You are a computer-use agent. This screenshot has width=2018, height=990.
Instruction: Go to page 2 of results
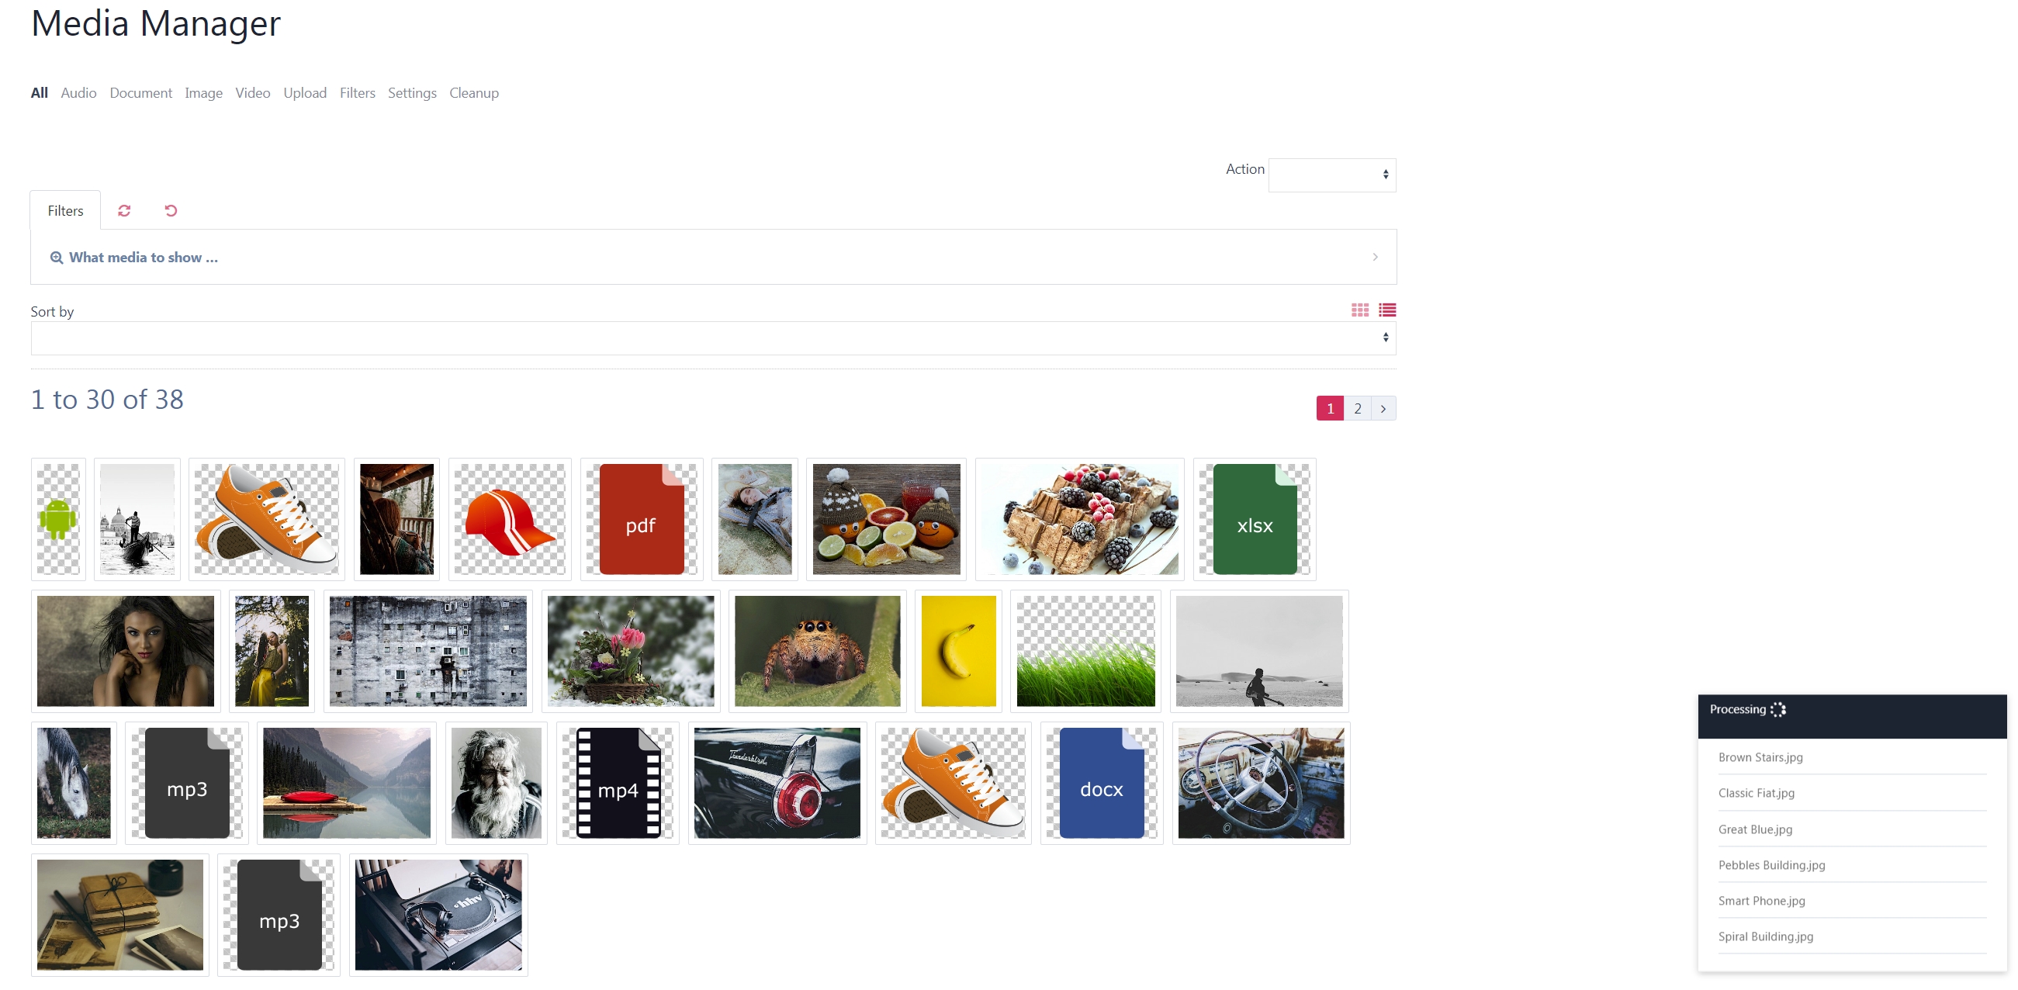(1358, 408)
